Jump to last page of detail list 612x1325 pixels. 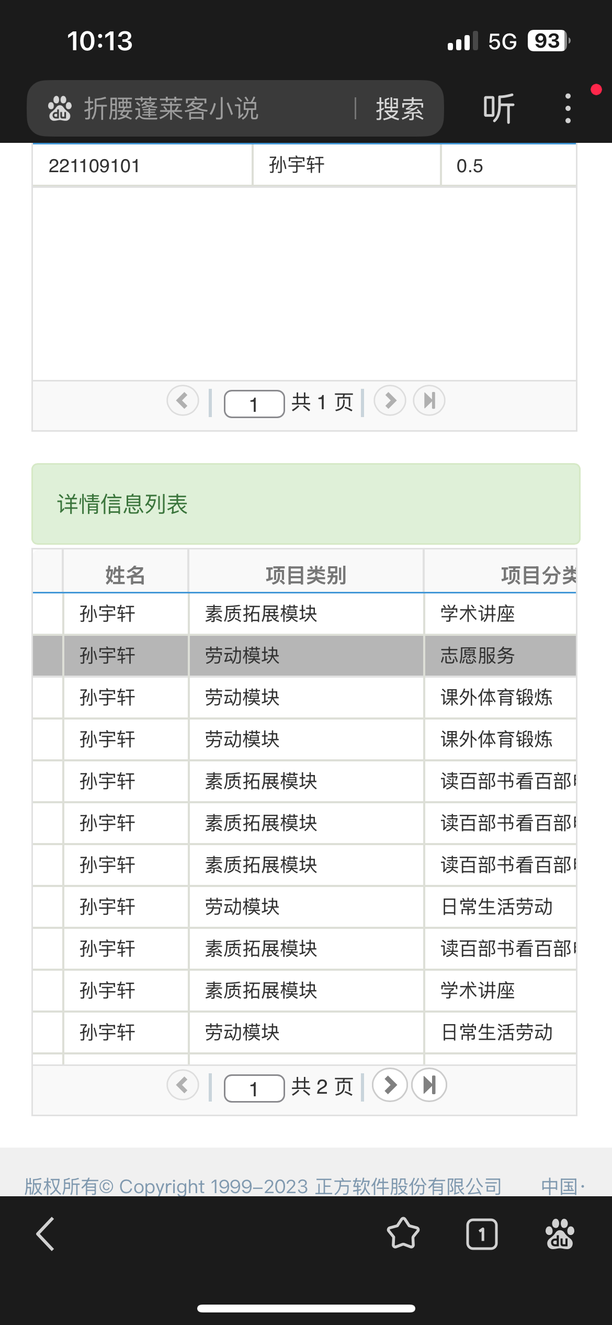(x=429, y=1085)
